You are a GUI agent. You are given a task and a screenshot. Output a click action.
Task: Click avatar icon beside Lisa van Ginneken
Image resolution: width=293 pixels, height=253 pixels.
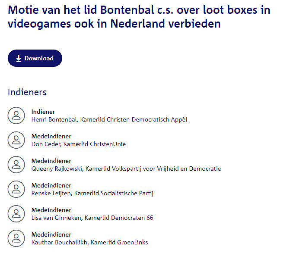point(16,214)
